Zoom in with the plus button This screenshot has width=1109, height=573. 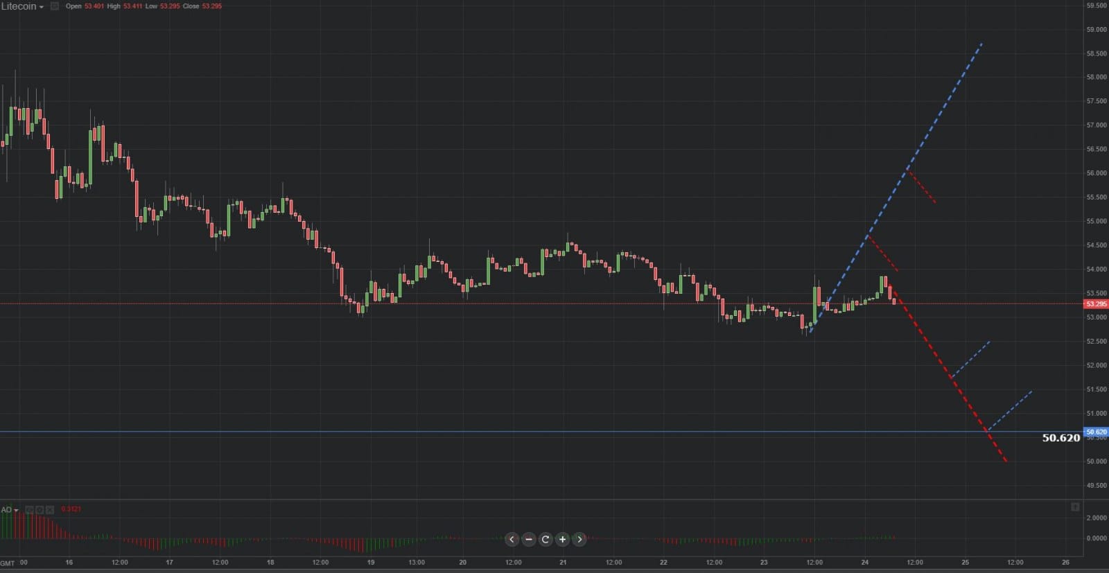(x=562, y=539)
